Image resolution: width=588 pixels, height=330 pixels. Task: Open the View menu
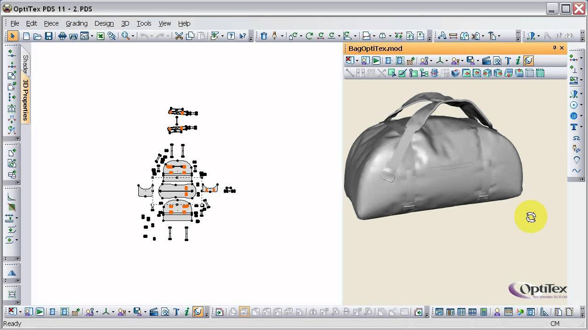tap(164, 23)
